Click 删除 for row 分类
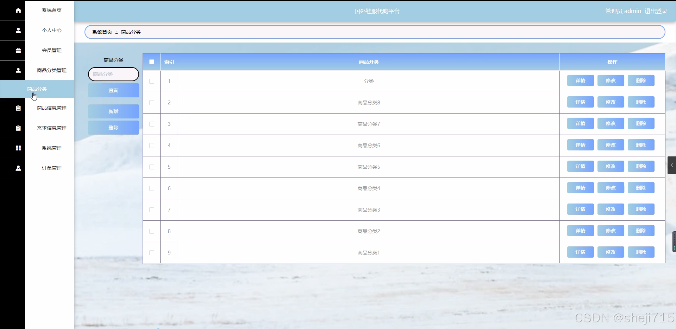 (641, 80)
